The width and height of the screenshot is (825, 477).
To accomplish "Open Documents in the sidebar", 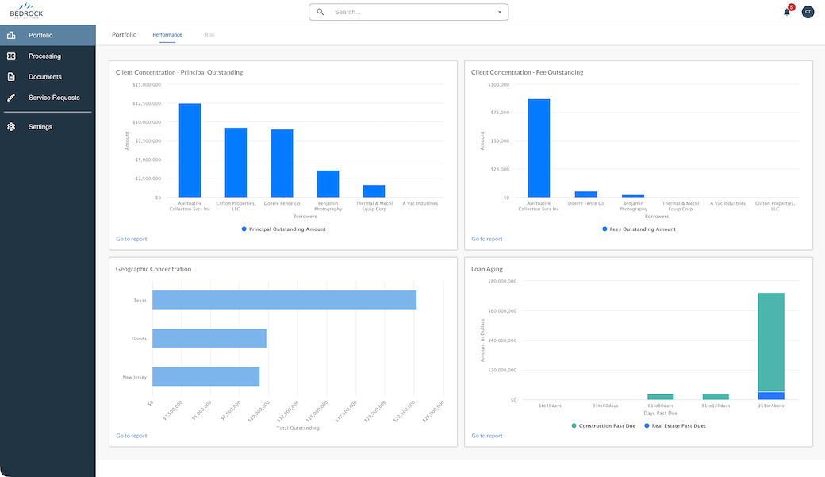I will tap(48, 77).
